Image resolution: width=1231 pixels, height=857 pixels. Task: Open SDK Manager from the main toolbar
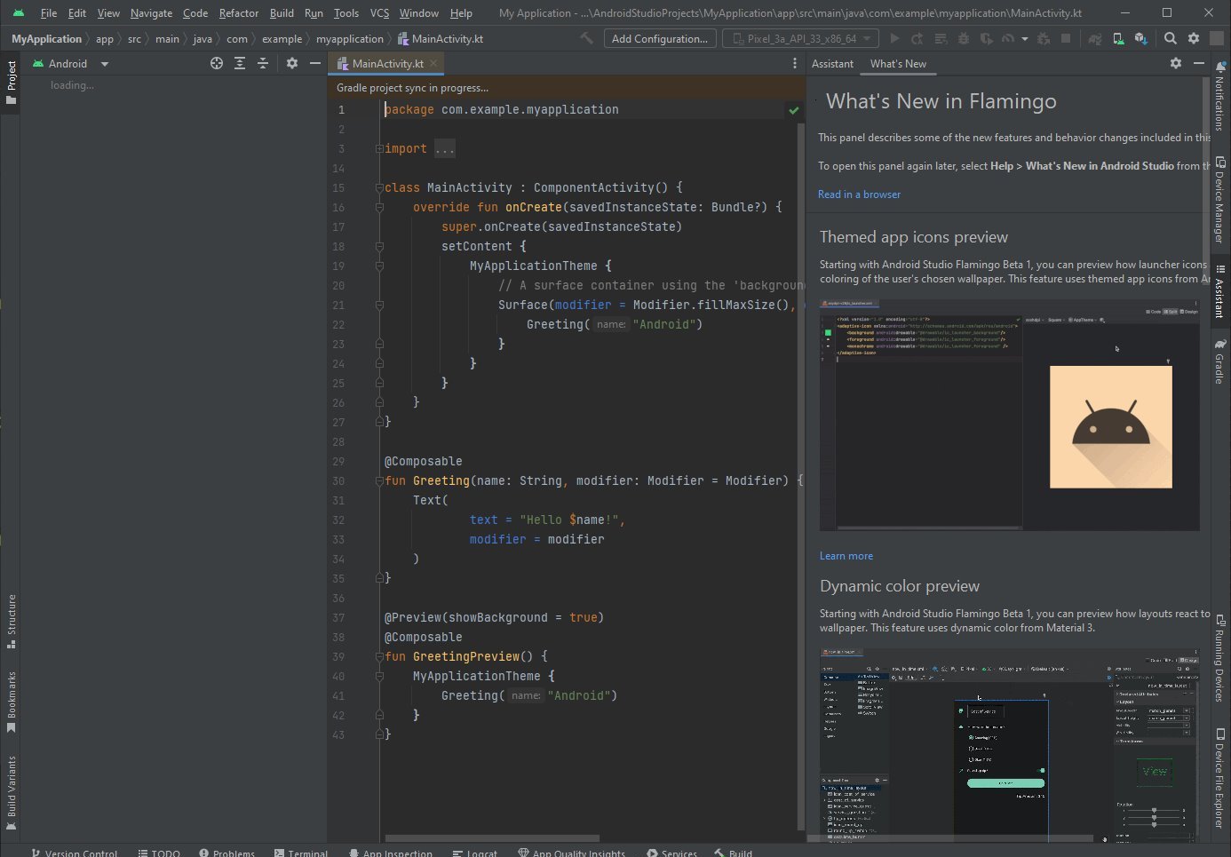(x=1141, y=38)
